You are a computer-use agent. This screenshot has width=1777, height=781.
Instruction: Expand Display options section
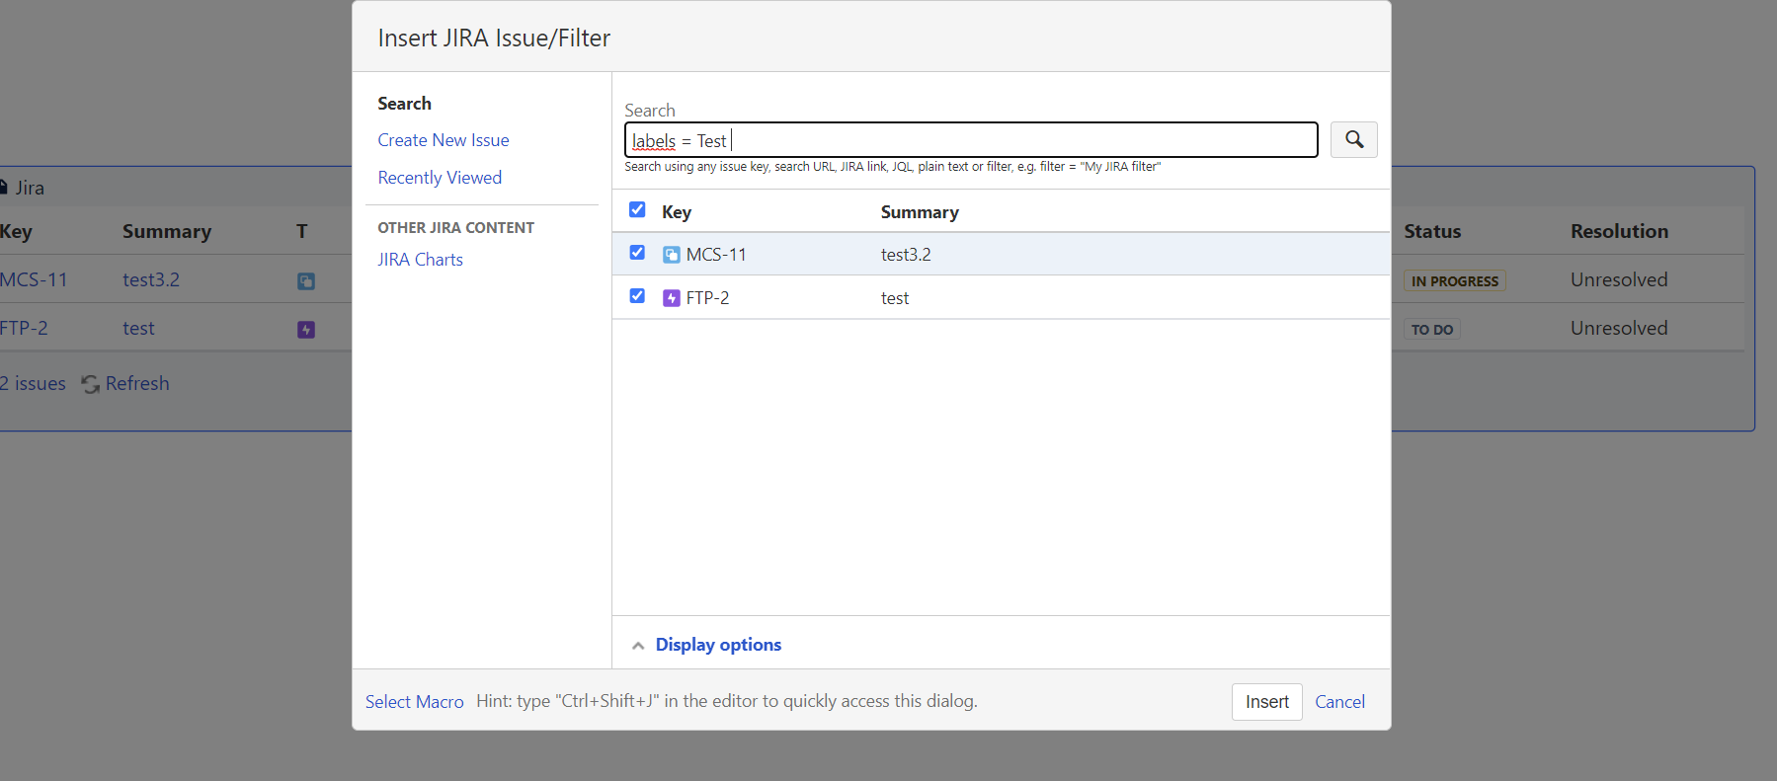[x=718, y=645]
